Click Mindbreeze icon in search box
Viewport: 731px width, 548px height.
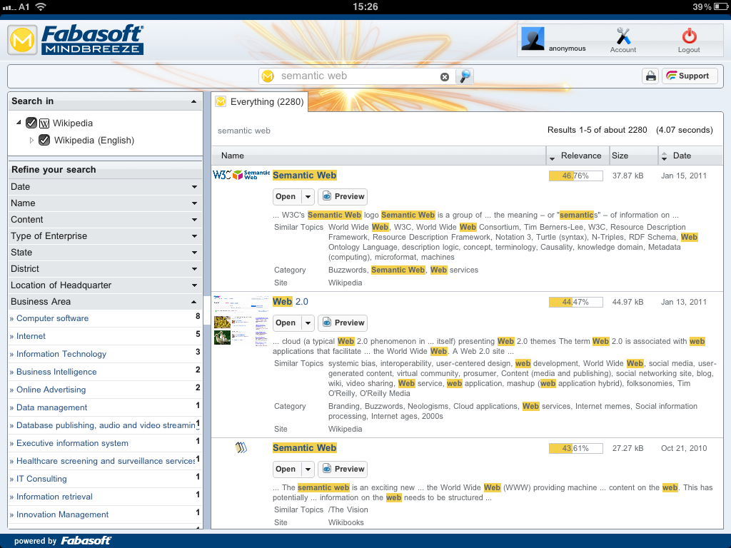pyautogui.click(x=268, y=76)
